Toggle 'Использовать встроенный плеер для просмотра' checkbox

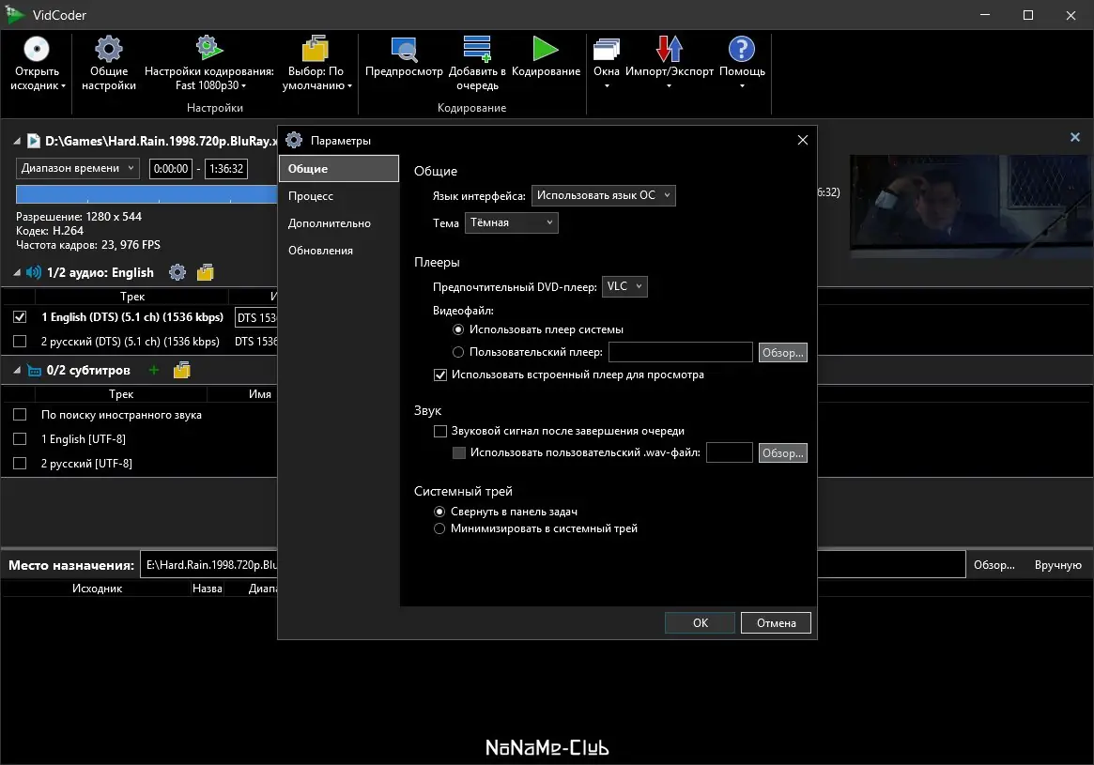pos(440,375)
